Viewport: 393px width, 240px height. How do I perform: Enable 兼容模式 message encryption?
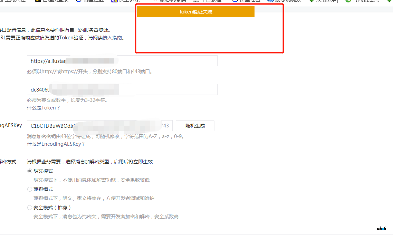(30, 189)
